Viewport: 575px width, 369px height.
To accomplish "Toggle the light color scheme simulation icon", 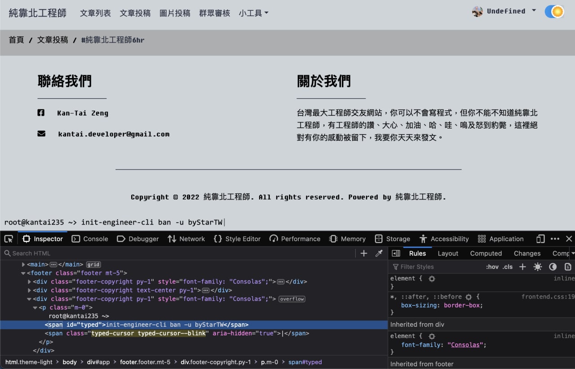I will click(x=537, y=267).
